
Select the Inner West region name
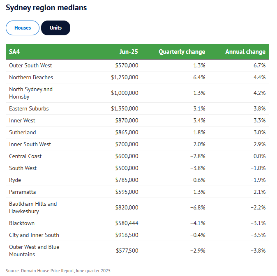coord(22,120)
